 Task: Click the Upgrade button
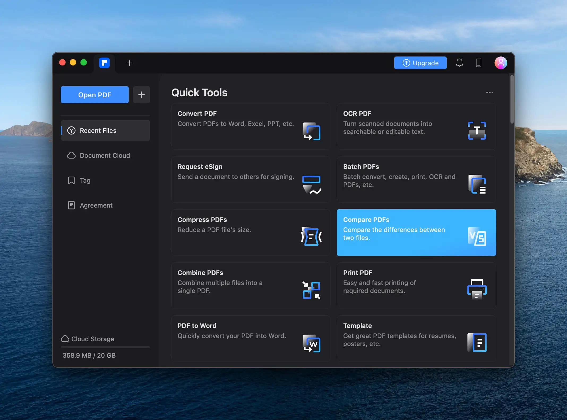tap(420, 63)
